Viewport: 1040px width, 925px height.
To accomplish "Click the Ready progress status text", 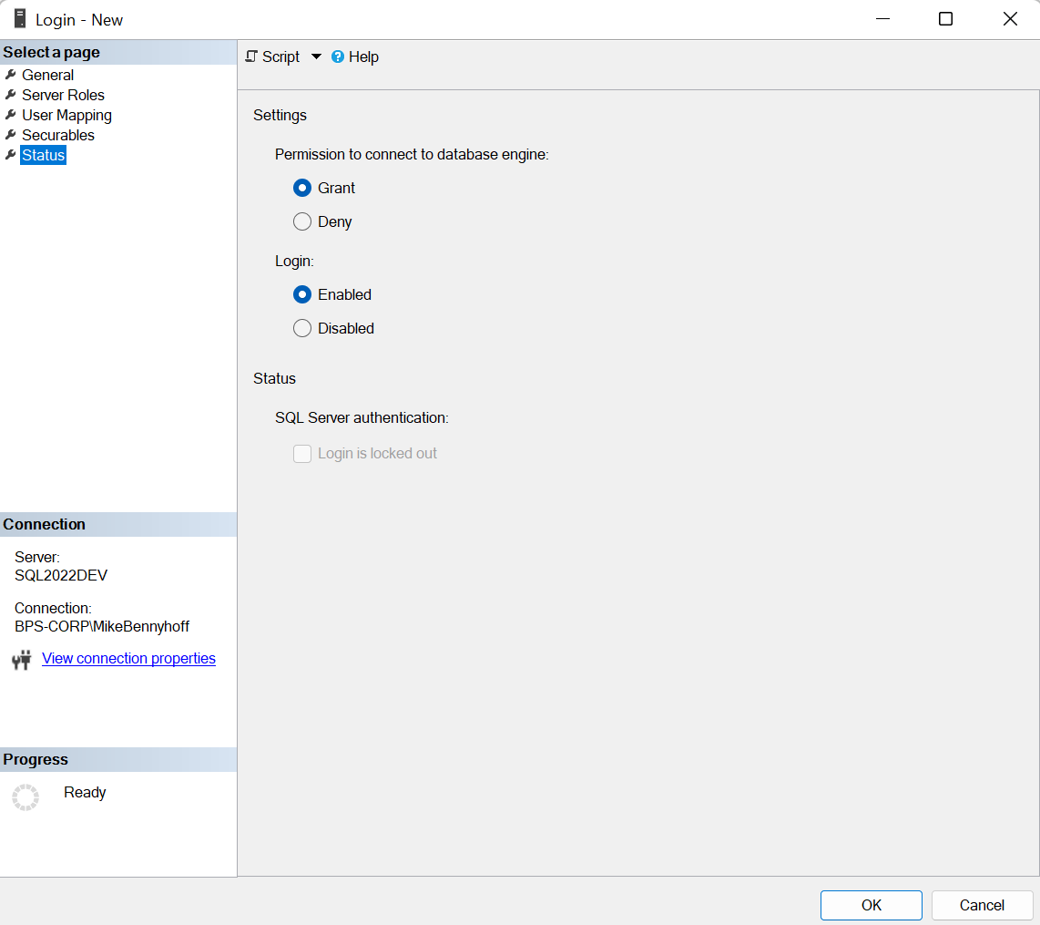I will tap(85, 792).
